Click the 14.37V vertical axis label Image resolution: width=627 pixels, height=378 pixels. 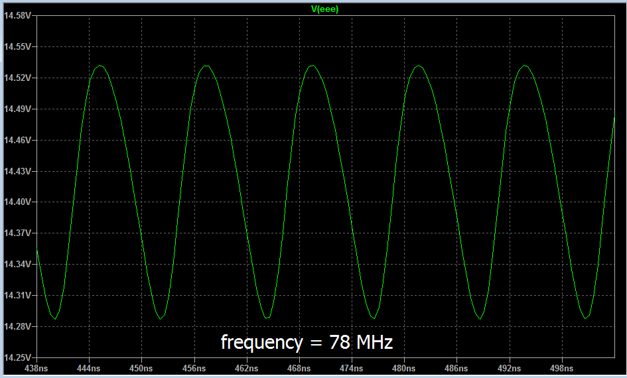click(17, 233)
